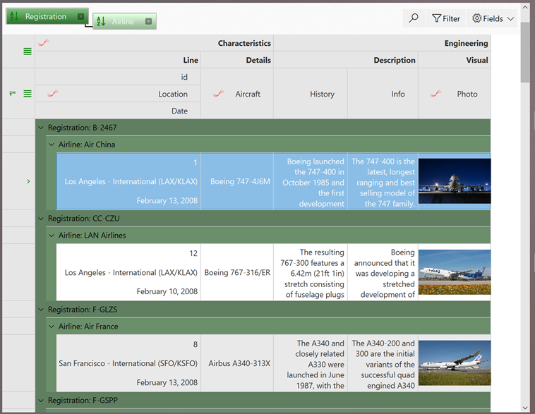Click the row indicator arrow for Boeing 747-4J6M row
The height and width of the screenshot is (414, 535).
coord(28,181)
